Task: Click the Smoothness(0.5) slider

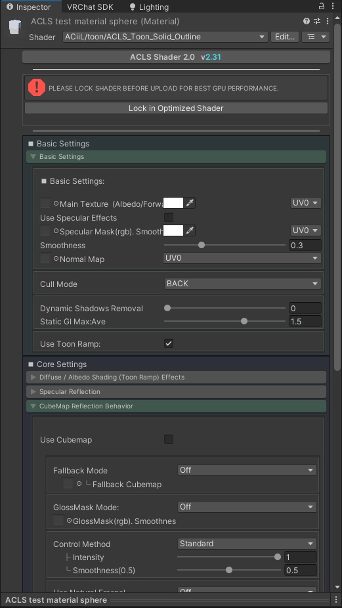Action: [229, 570]
